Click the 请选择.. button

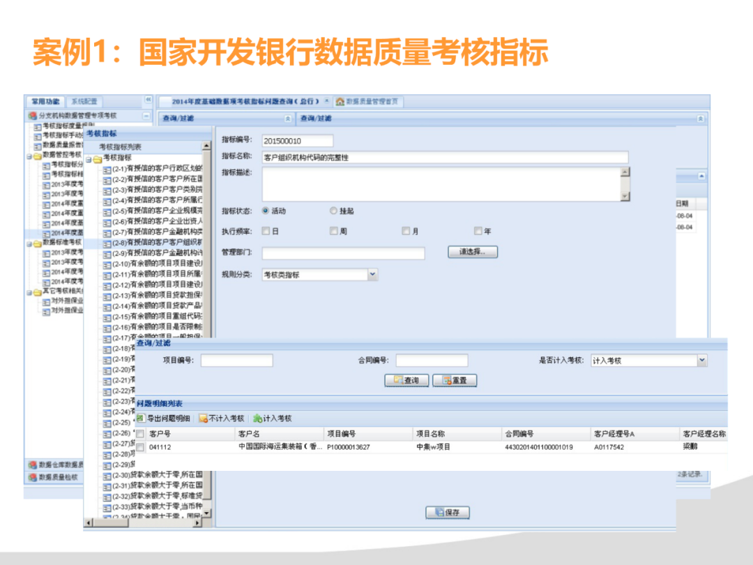point(473,252)
